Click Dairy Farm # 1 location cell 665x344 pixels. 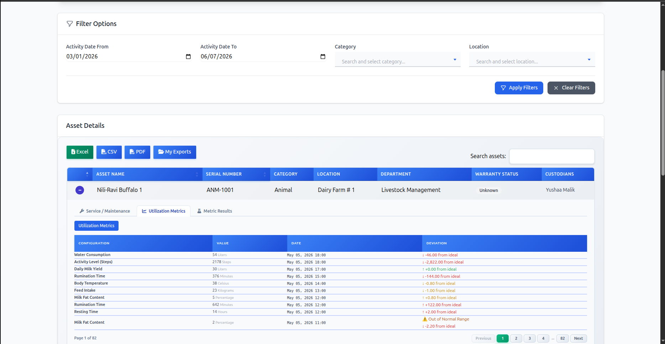pos(336,190)
